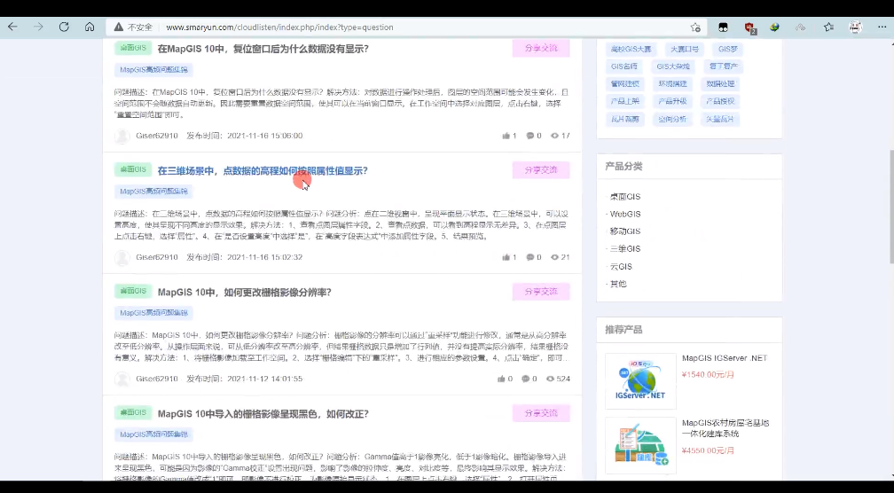Select the 高校GIS大赛 tag

click(x=631, y=49)
